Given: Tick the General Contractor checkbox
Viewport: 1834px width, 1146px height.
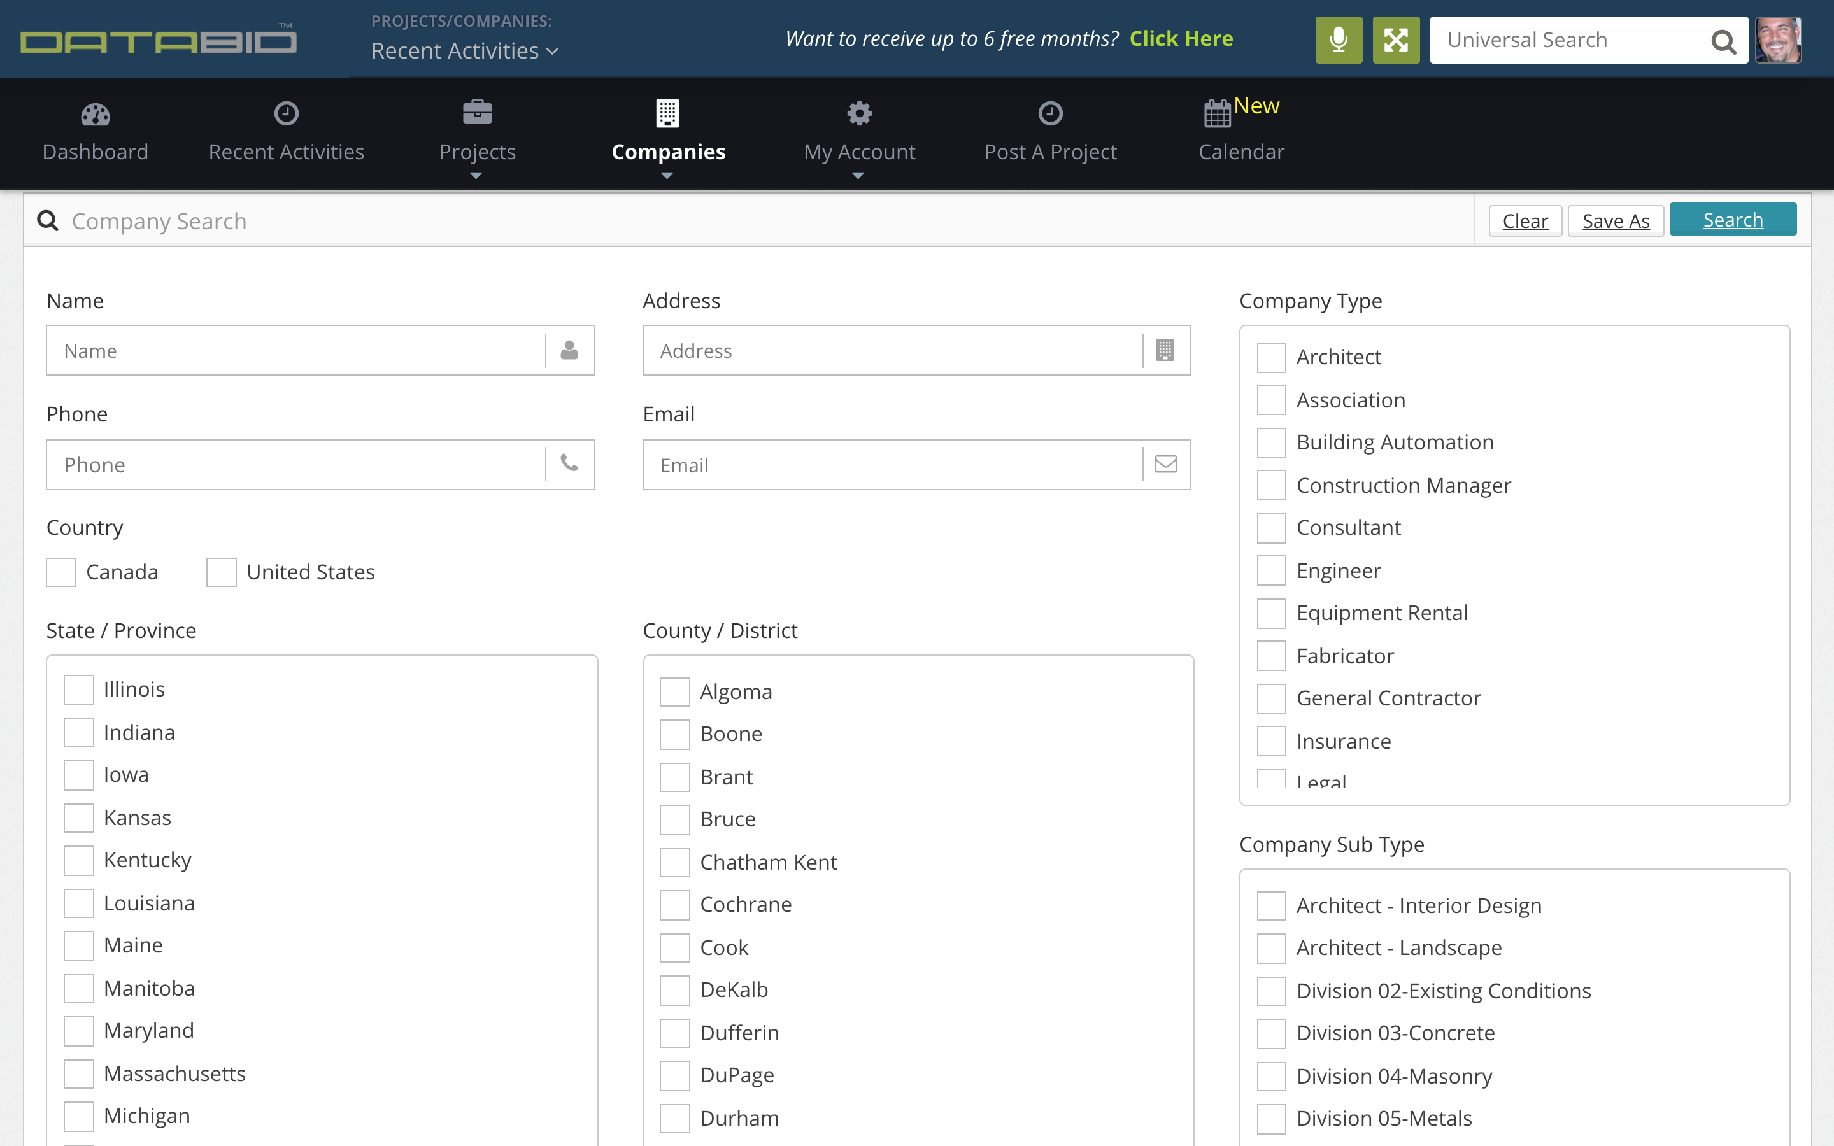Looking at the screenshot, I should (x=1271, y=699).
